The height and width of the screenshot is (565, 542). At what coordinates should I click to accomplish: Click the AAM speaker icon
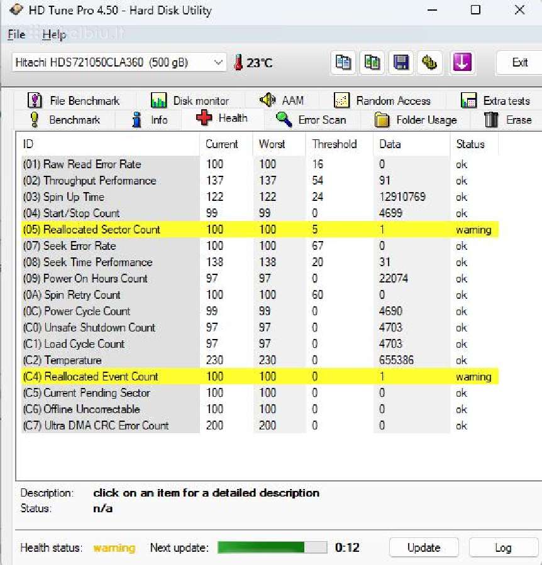click(268, 100)
